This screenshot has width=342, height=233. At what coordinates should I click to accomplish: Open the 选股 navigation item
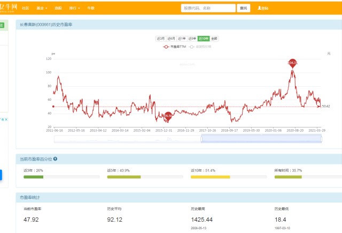tap(58, 9)
